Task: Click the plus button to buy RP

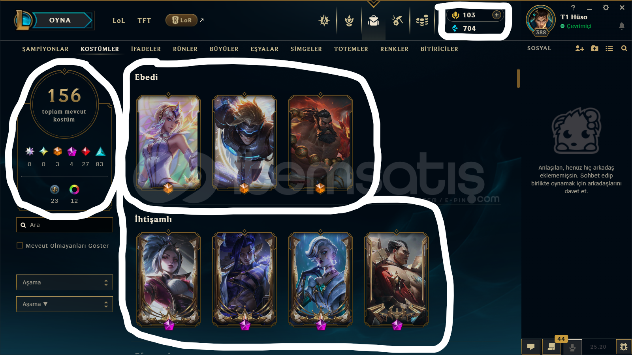Action: 497,15
